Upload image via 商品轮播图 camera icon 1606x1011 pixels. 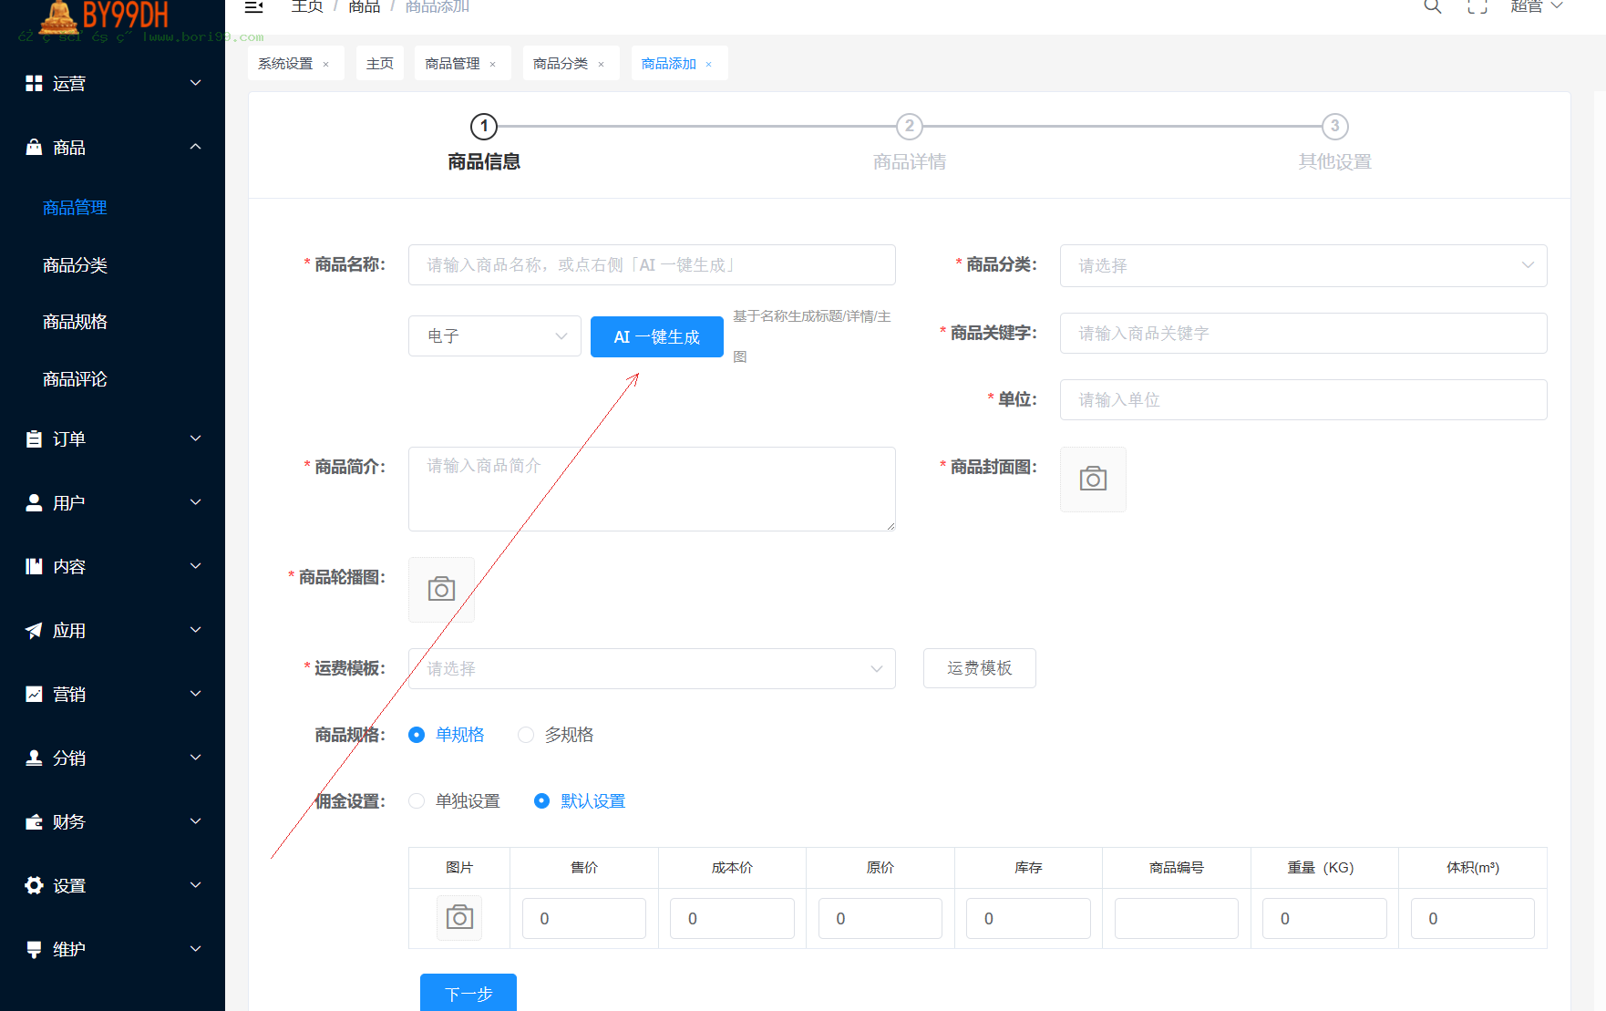[441, 590]
